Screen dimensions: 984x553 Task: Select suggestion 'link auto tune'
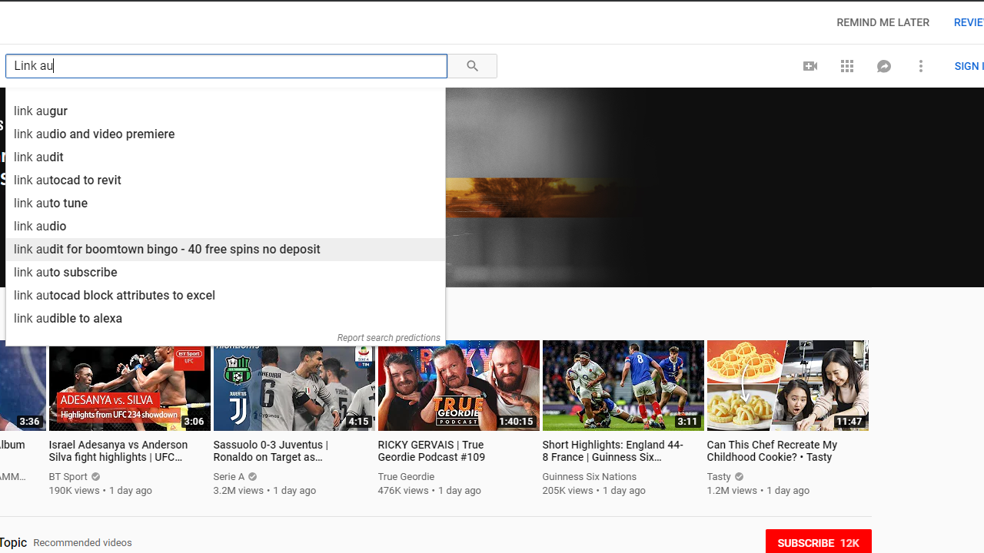pos(225,204)
